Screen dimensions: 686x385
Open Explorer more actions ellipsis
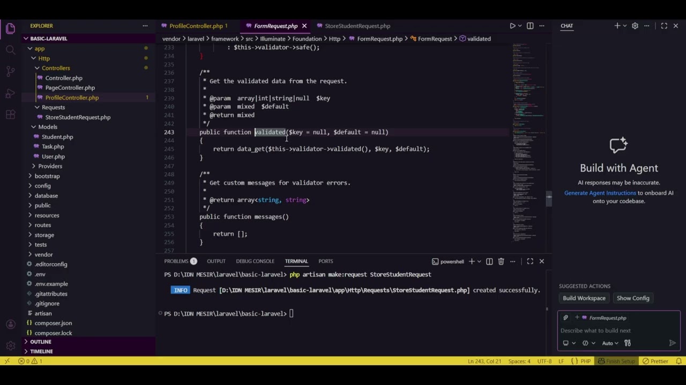coord(145,26)
